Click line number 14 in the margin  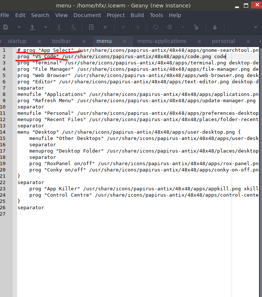click(3, 132)
